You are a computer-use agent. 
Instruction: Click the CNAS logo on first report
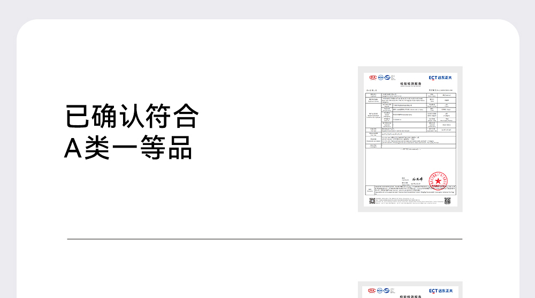(387, 77)
